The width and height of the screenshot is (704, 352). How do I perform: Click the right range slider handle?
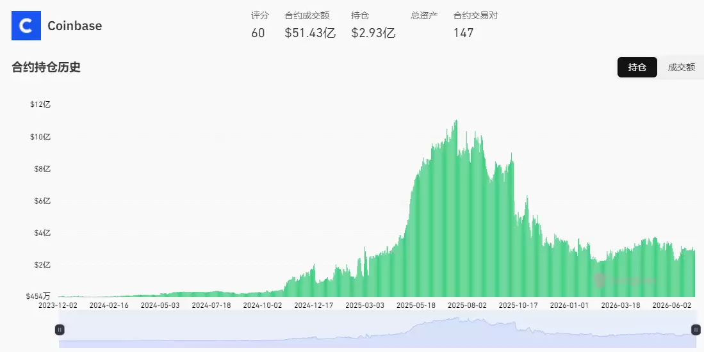pyautogui.click(x=696, y=330)
